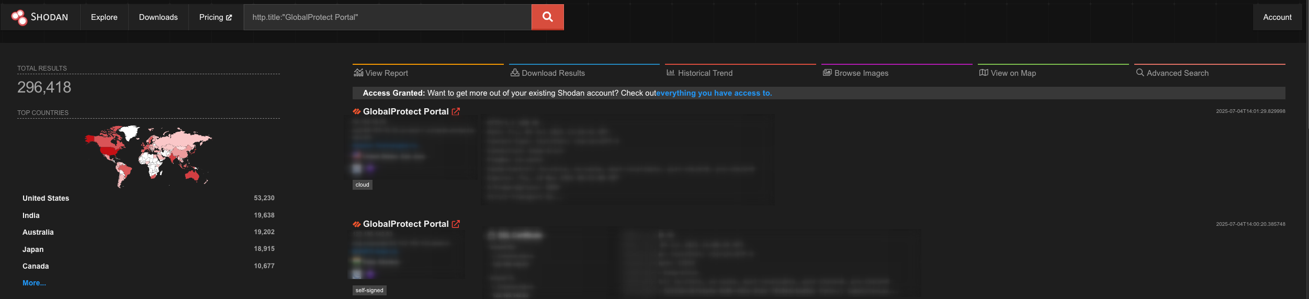1309x299 pixels.
Task: Click the top countries world map
Action: click(148, 156)
